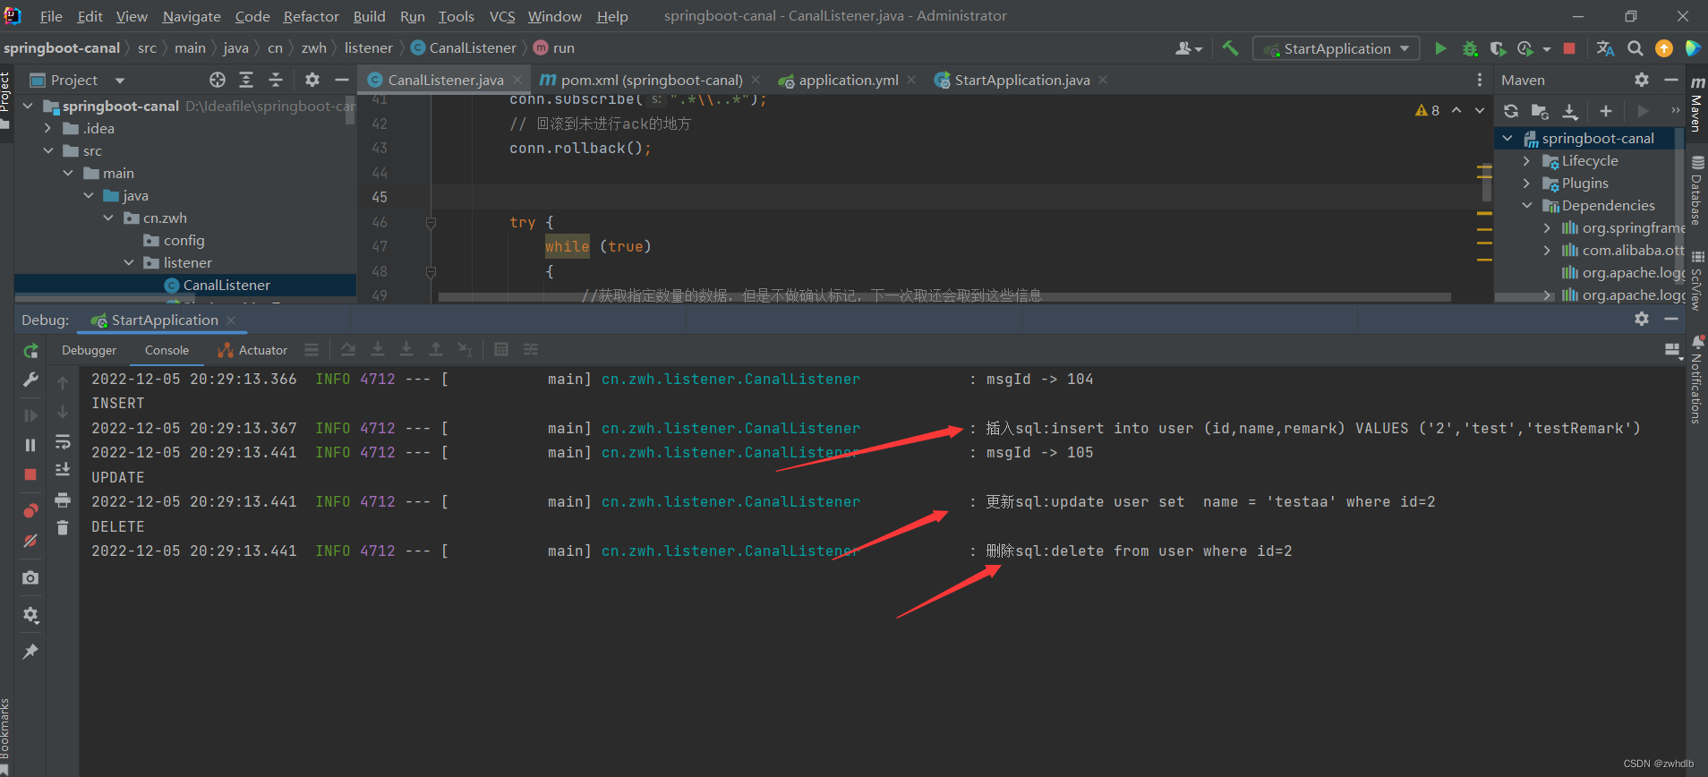Collapse the springboot-canal project root
This screenshot has width=1708, height=777.
click(x=28, y=106)
